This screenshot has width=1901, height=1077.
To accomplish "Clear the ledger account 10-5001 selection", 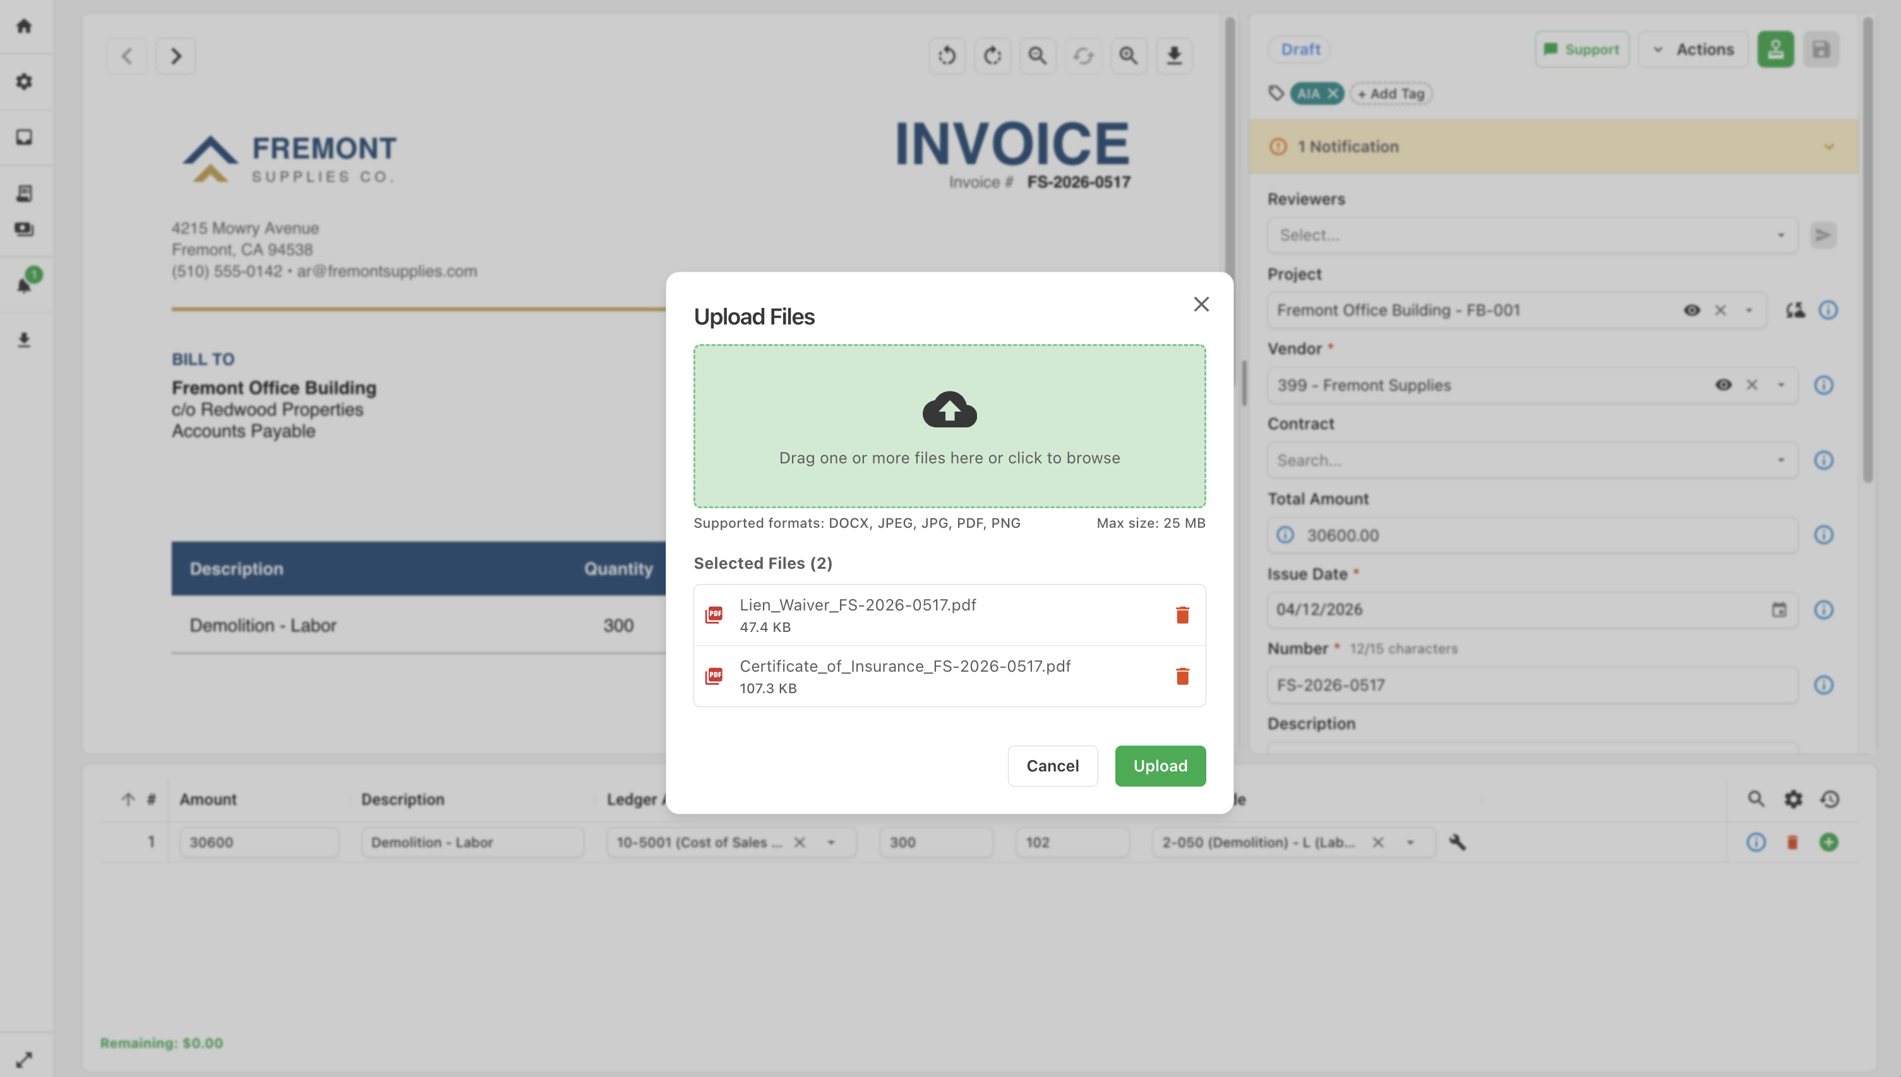I will pos(799,842).
